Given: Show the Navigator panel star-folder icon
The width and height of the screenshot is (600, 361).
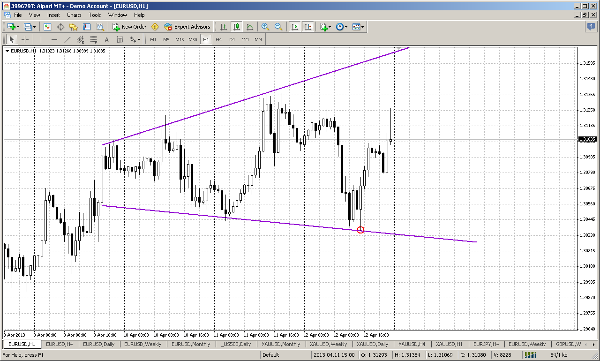Looking at the screenshot, I should pos(74,27).
